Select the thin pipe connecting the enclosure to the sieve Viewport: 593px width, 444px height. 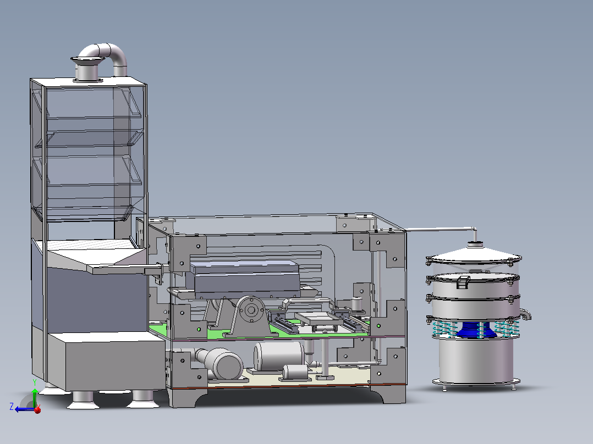pyautogui.click(x=441, y=229)
